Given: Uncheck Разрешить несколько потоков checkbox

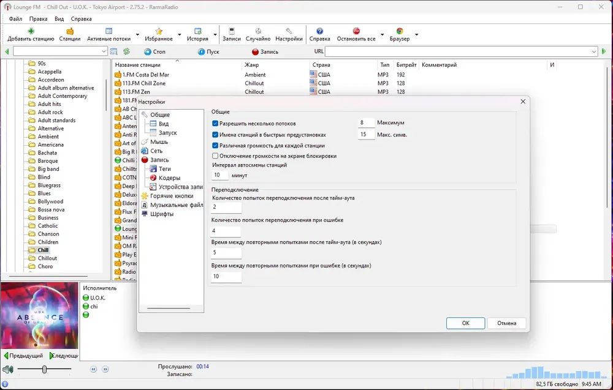Looking at the screenshot, I should click(215, 123).
